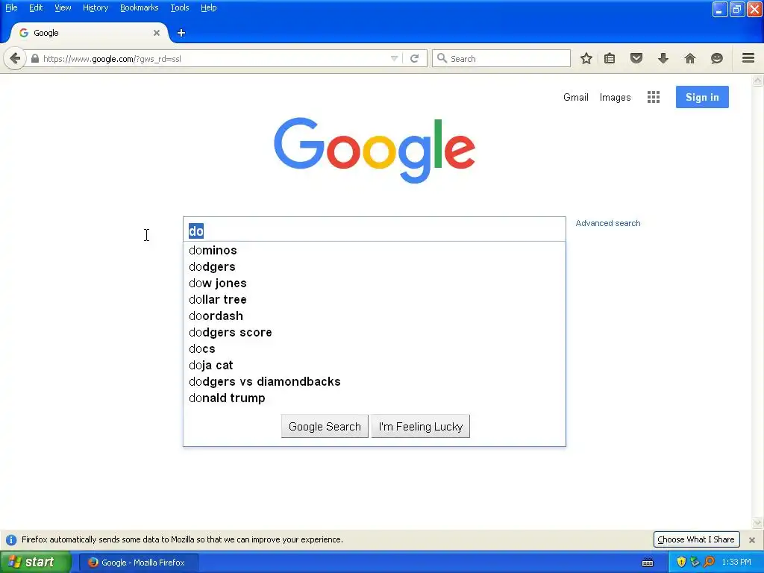Go back with the Back arrow button
This screenshot has height=573, width=764.
pos(15,59)
